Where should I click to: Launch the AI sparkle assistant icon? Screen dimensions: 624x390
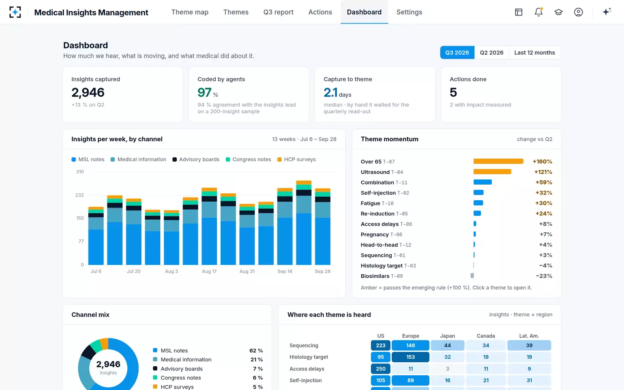tap(607, 12)
